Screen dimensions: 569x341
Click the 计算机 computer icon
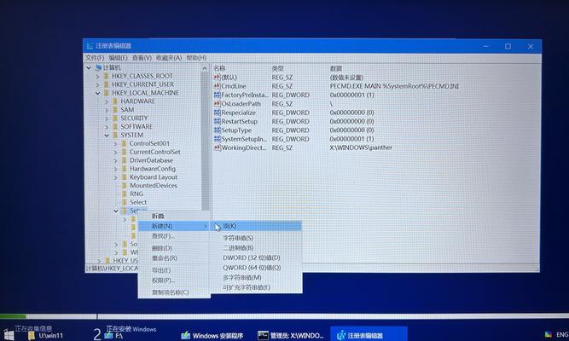(98, 67)
